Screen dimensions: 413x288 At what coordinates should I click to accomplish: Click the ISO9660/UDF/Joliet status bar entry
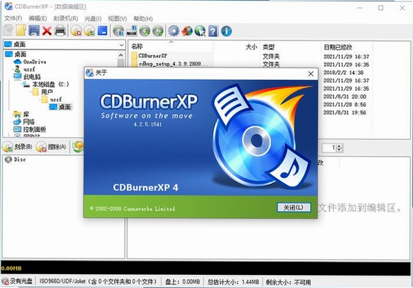(98, 282)
